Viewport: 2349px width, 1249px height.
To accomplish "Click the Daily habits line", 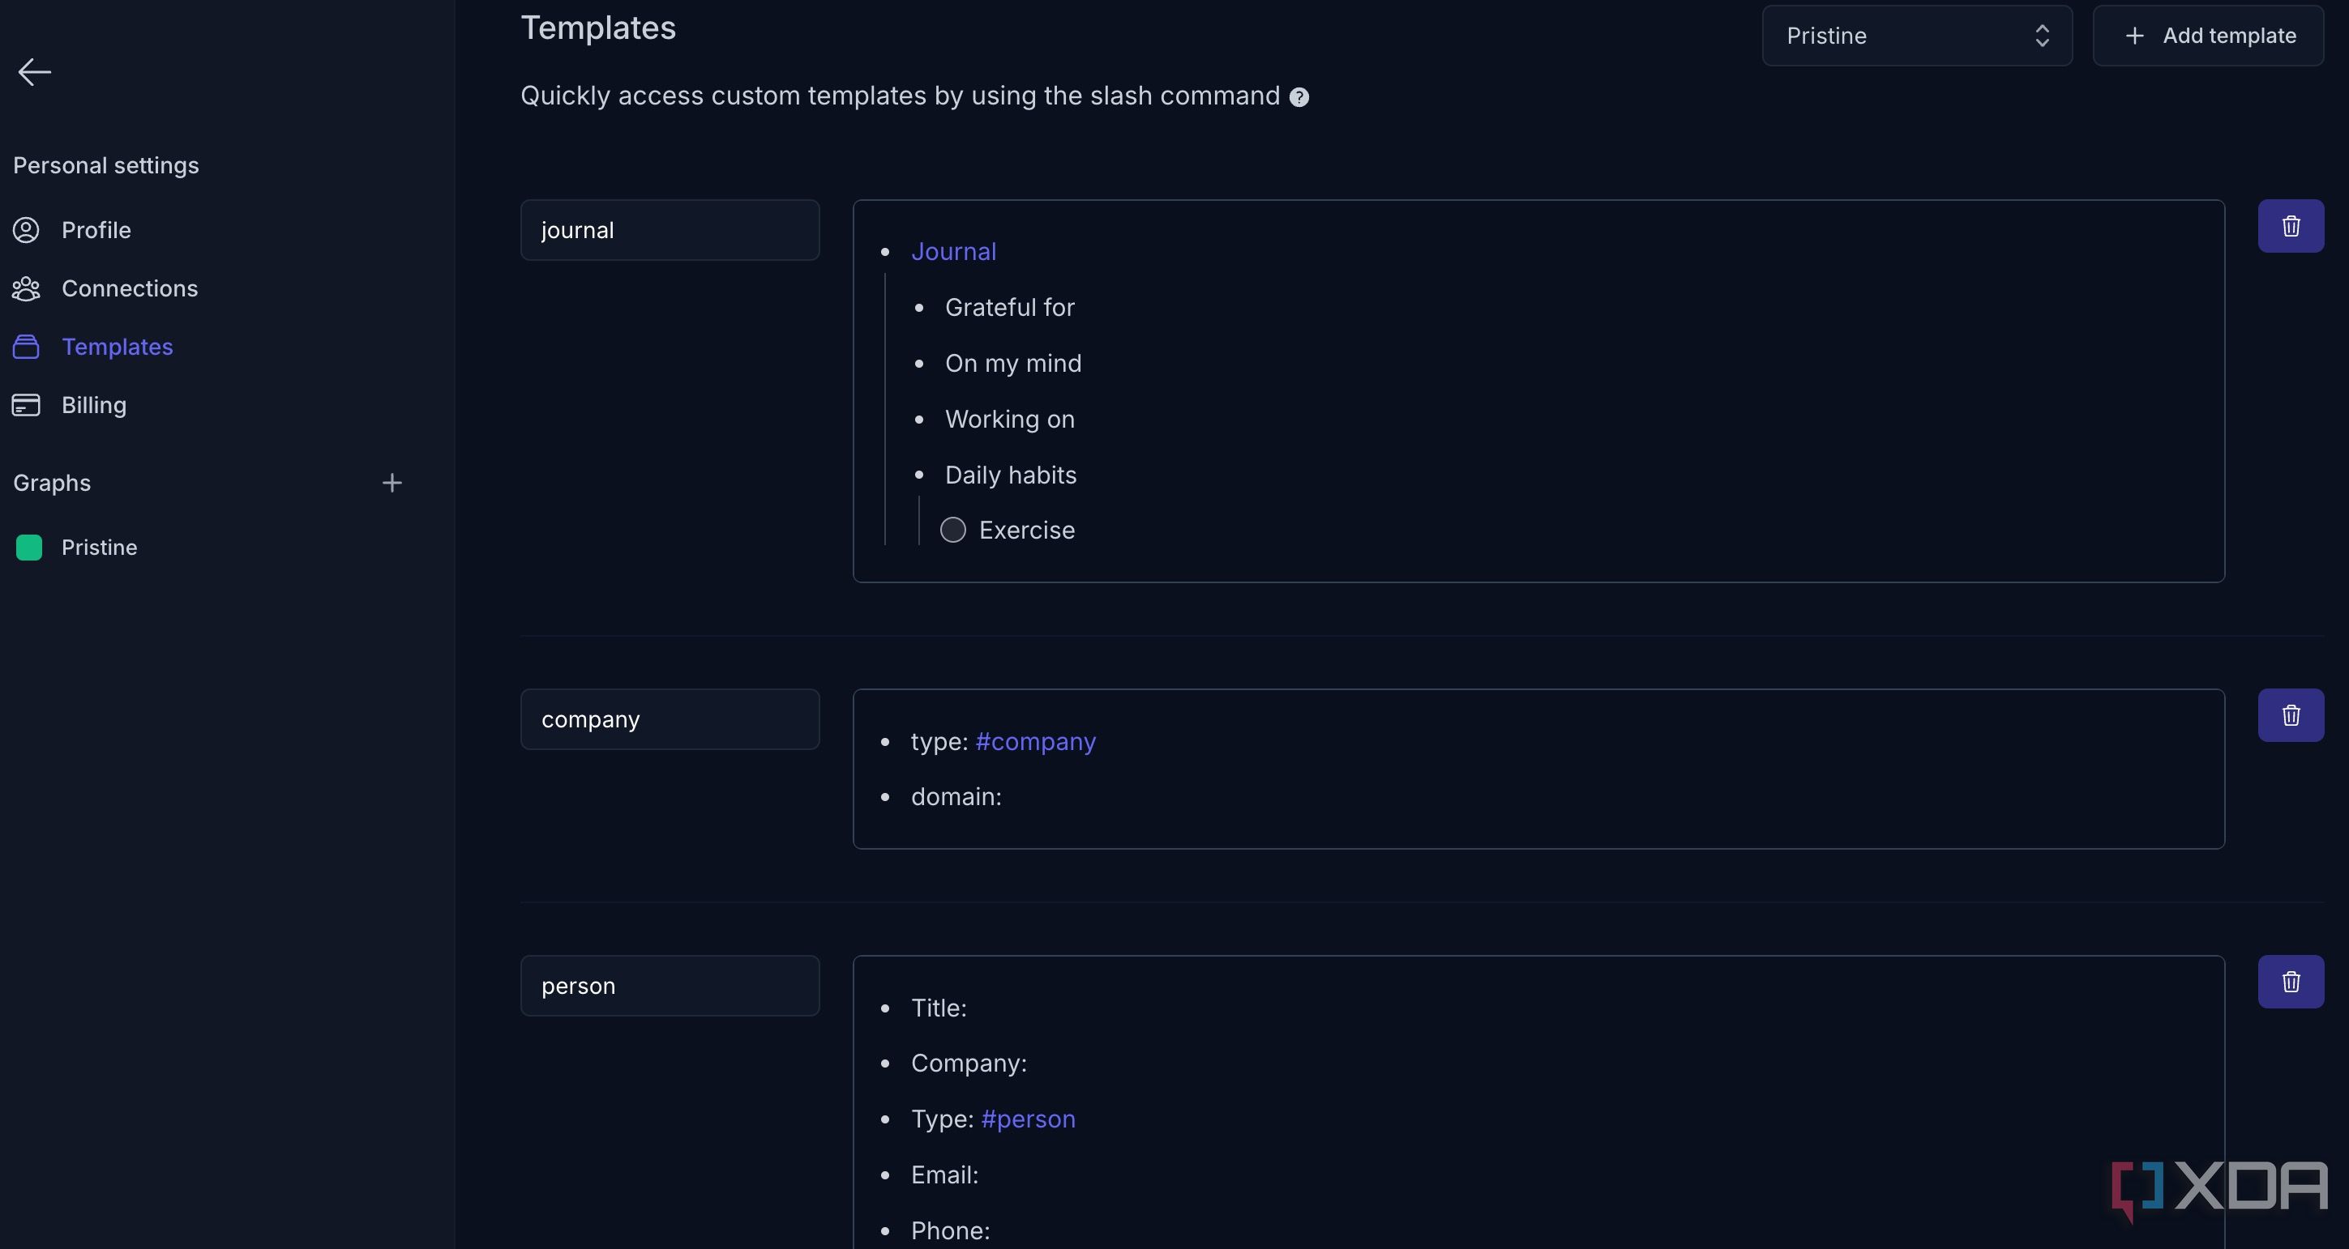I will [x=1010, y=475].
